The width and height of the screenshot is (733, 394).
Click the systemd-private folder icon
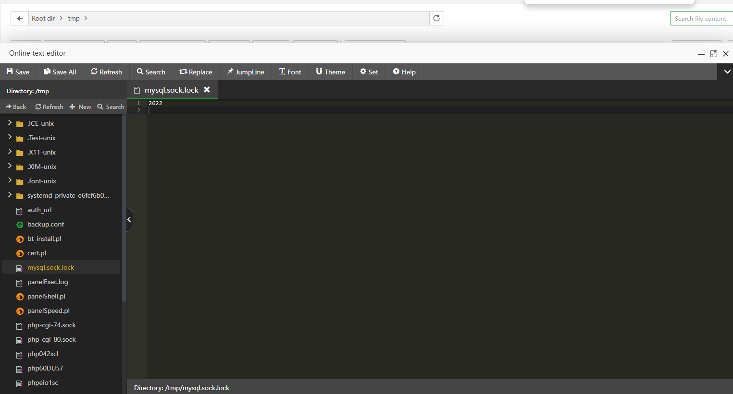coord(20,196)
